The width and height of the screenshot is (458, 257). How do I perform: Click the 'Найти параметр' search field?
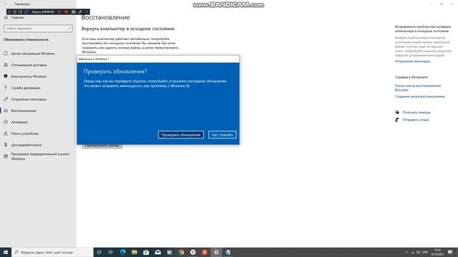38,29
